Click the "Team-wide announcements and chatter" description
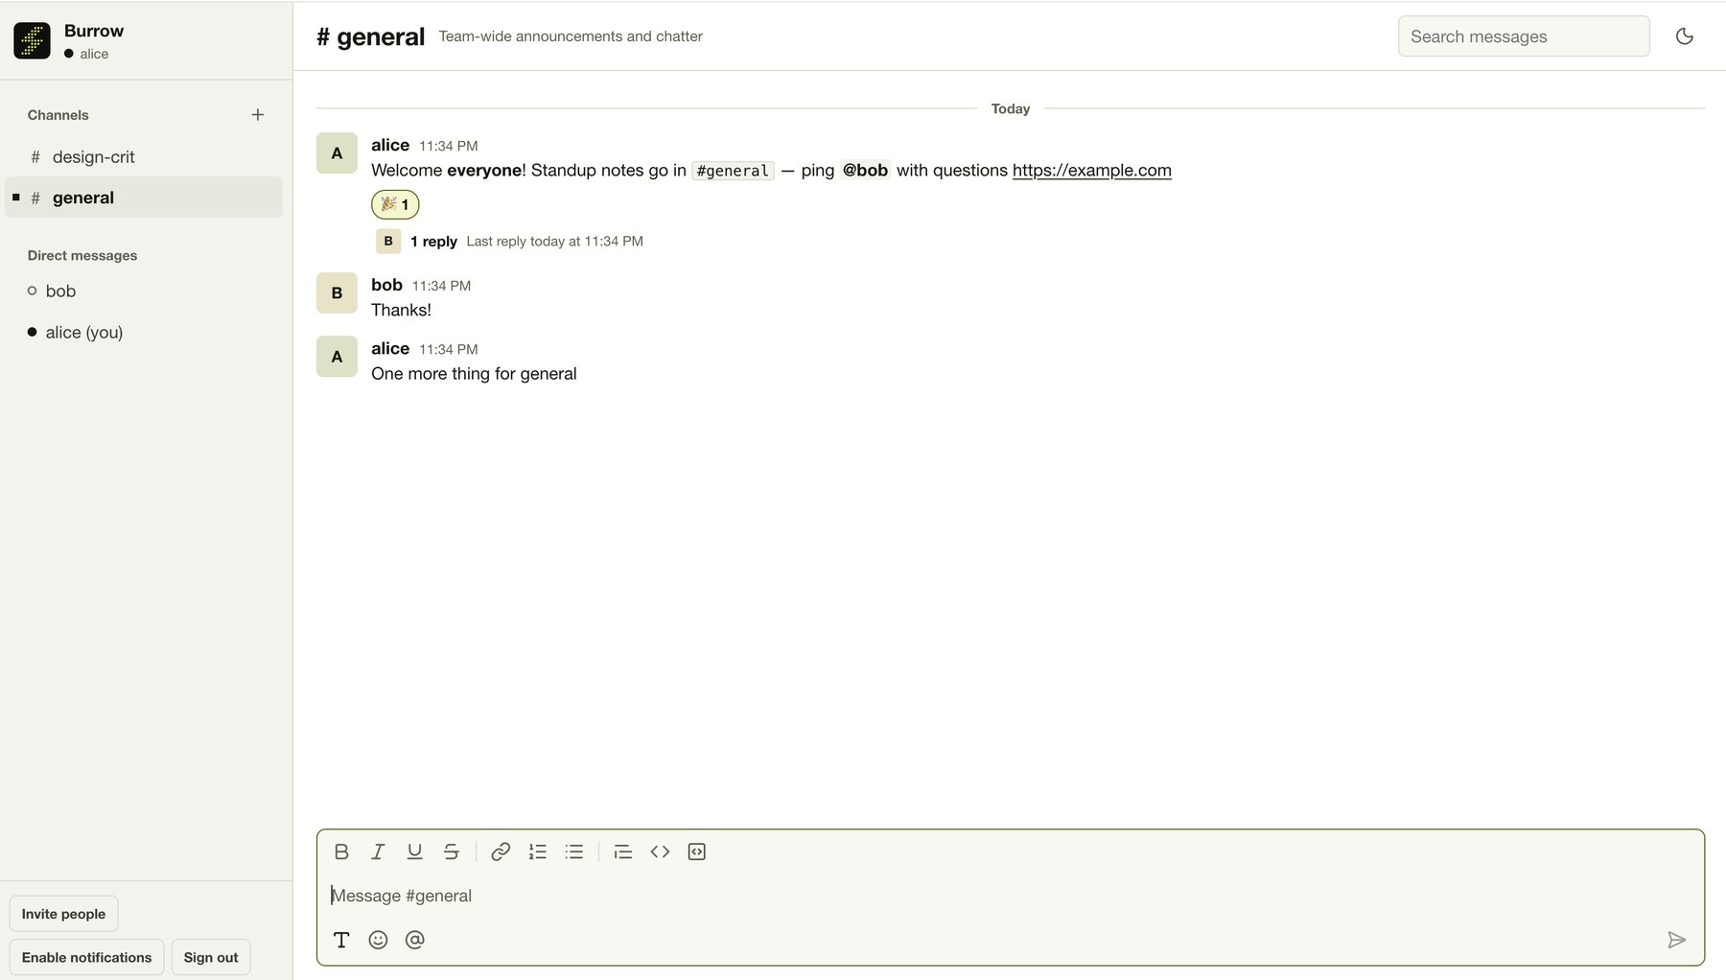 point(571,36)
